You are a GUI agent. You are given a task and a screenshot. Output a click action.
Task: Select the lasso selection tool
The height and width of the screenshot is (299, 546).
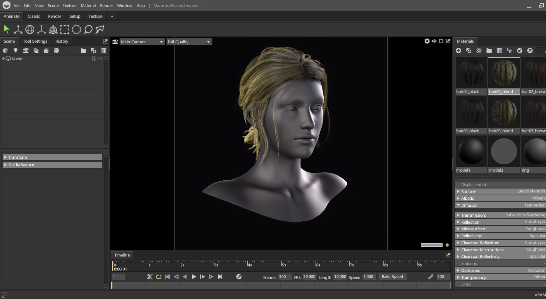pyautogui.click(x=88, y=29)
